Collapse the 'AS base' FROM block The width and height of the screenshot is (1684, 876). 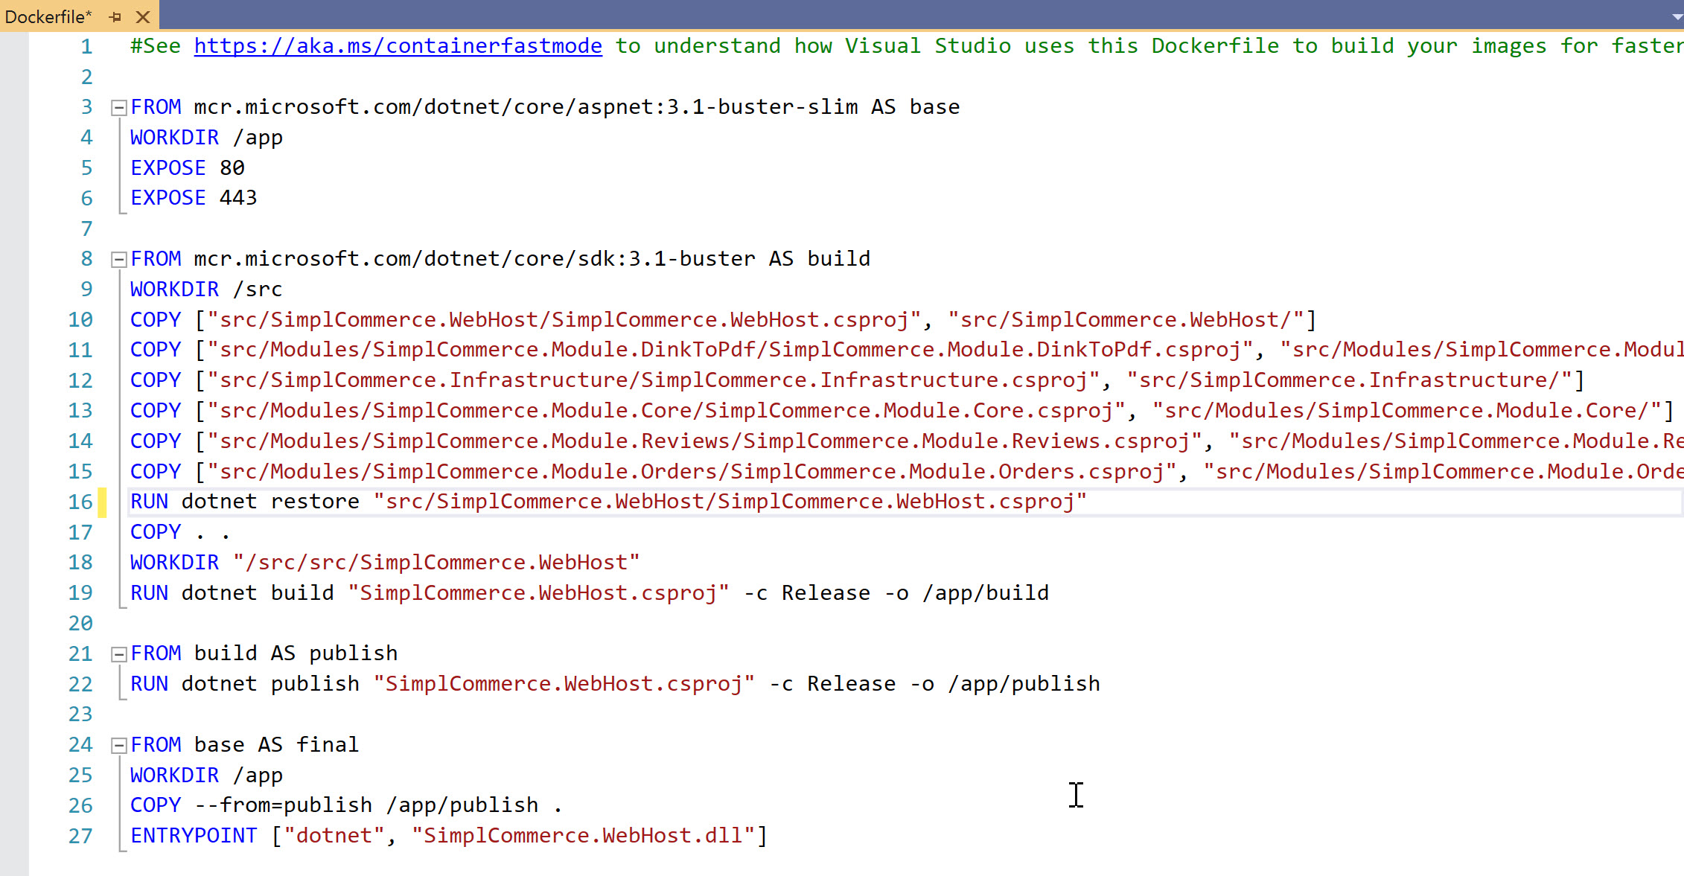pyautogui.click(x=118, y=108)
